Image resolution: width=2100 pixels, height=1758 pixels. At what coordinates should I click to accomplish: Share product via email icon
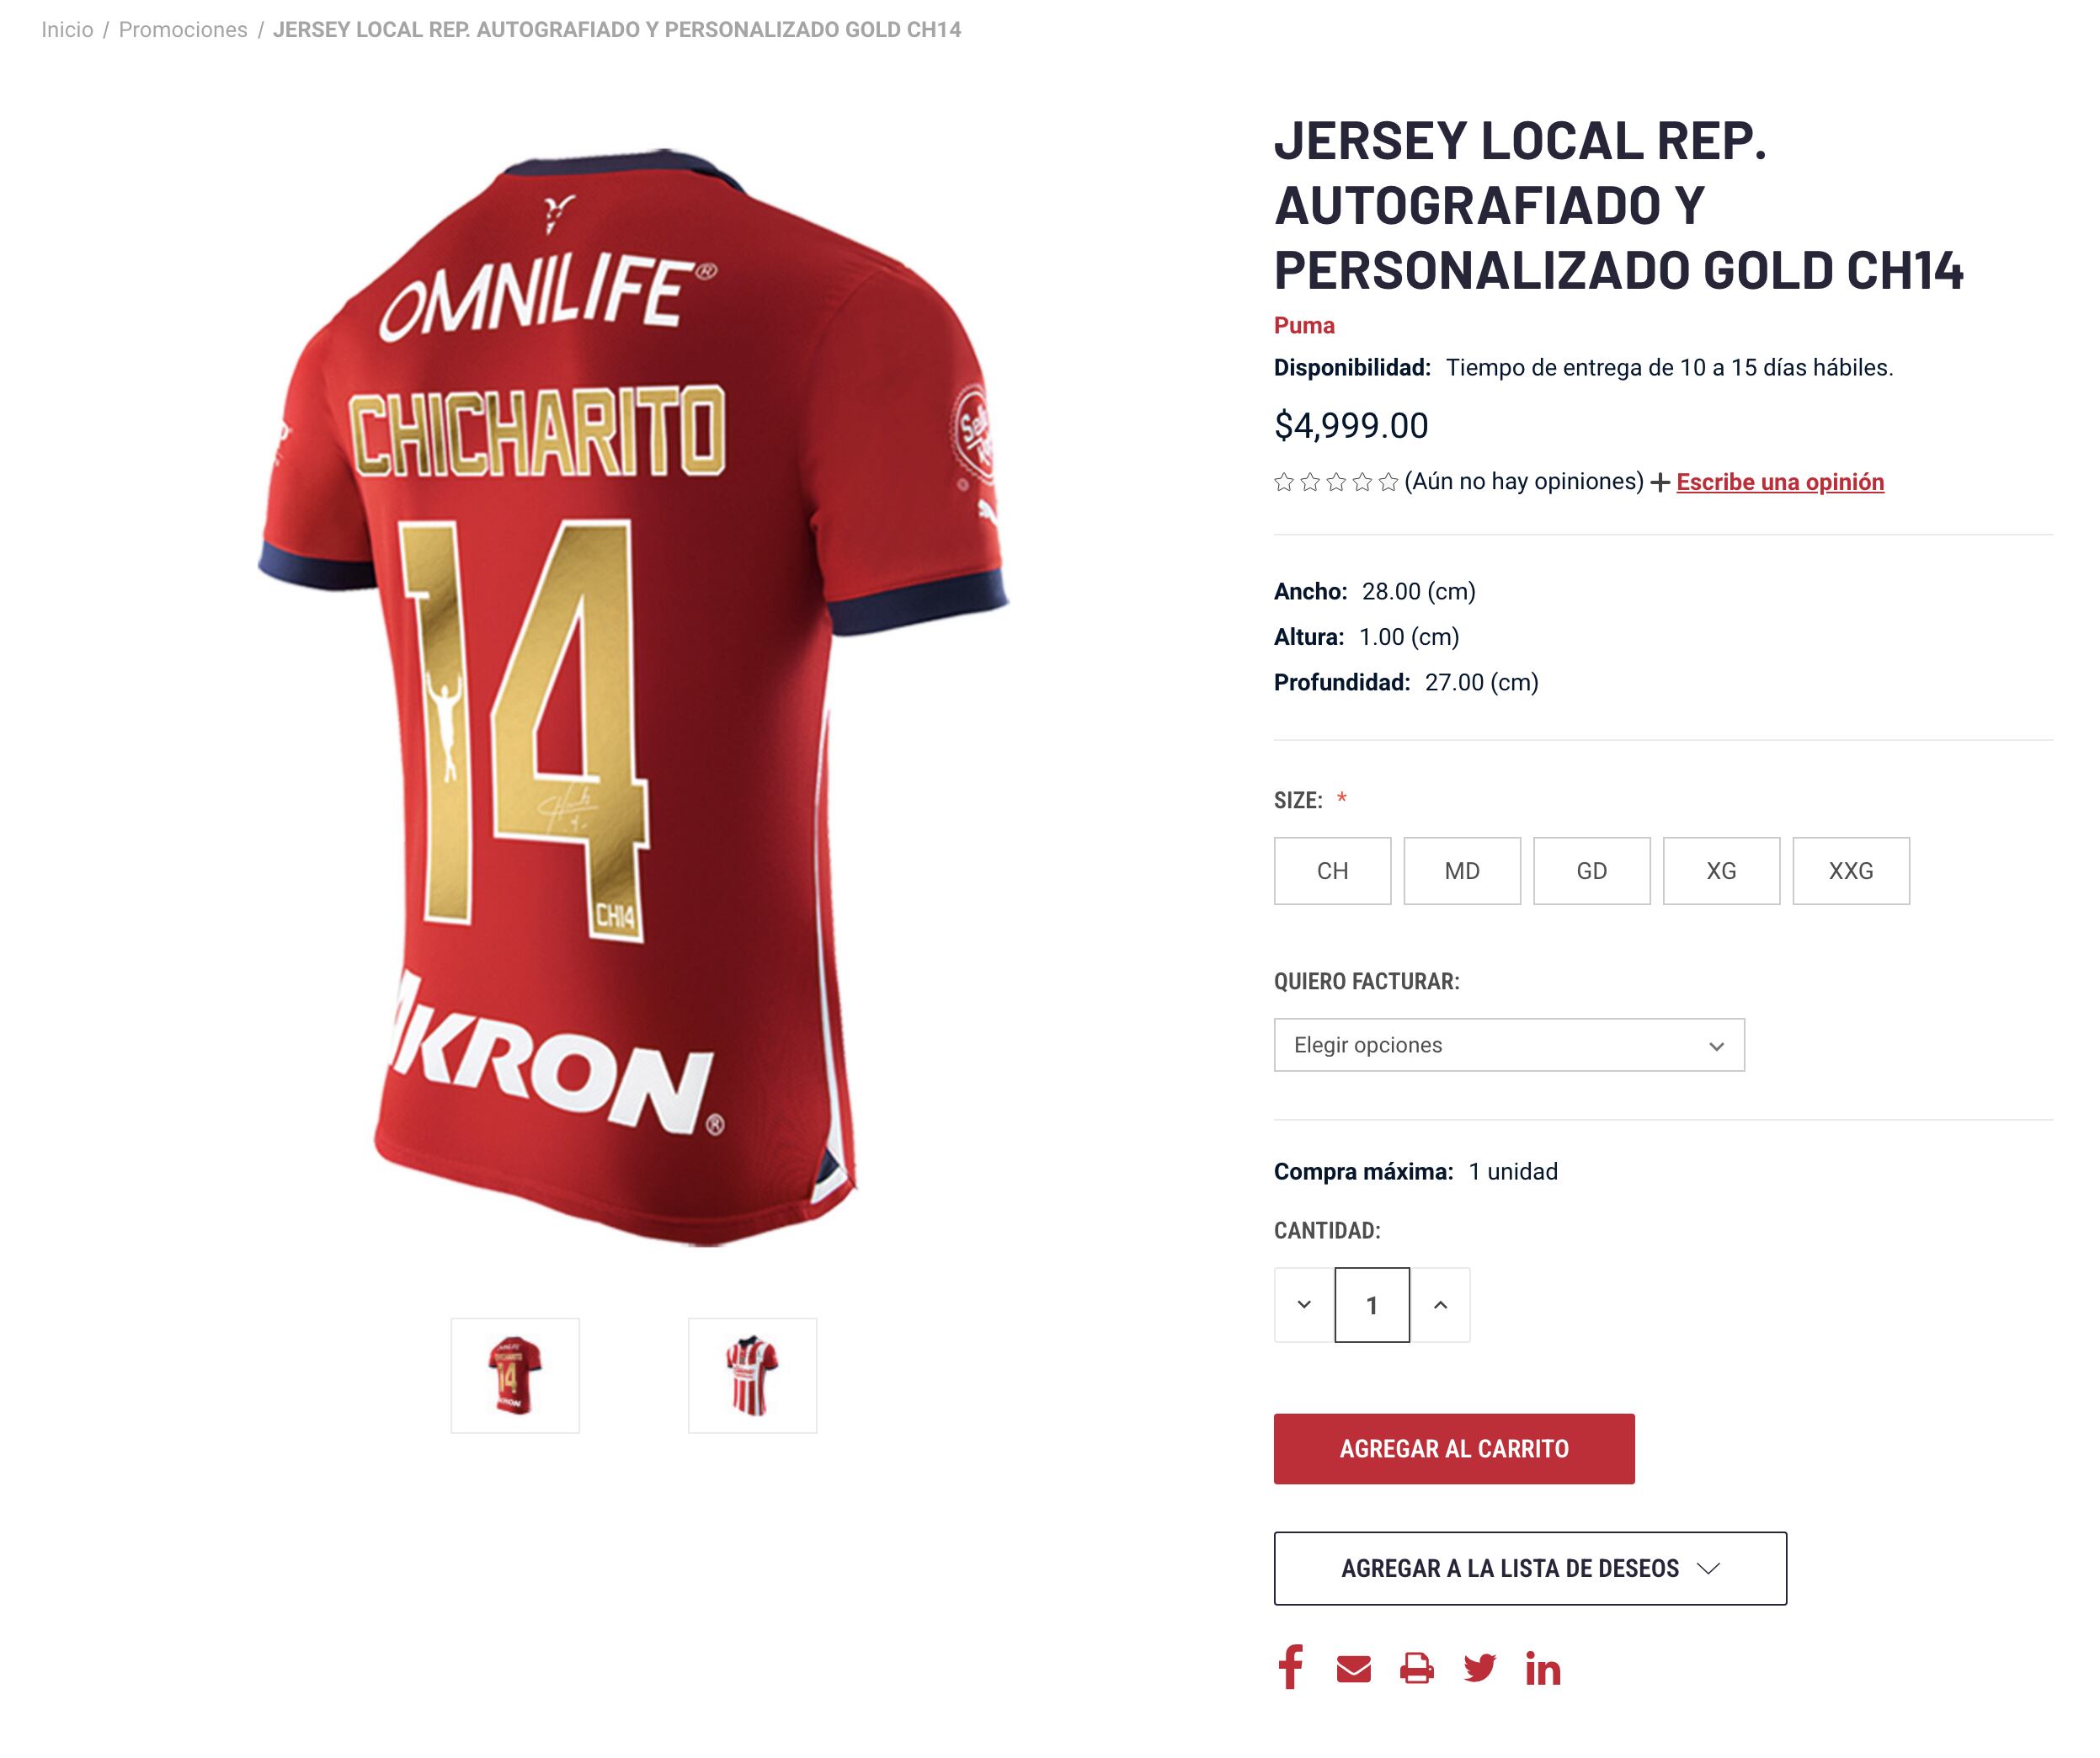1353,1669
